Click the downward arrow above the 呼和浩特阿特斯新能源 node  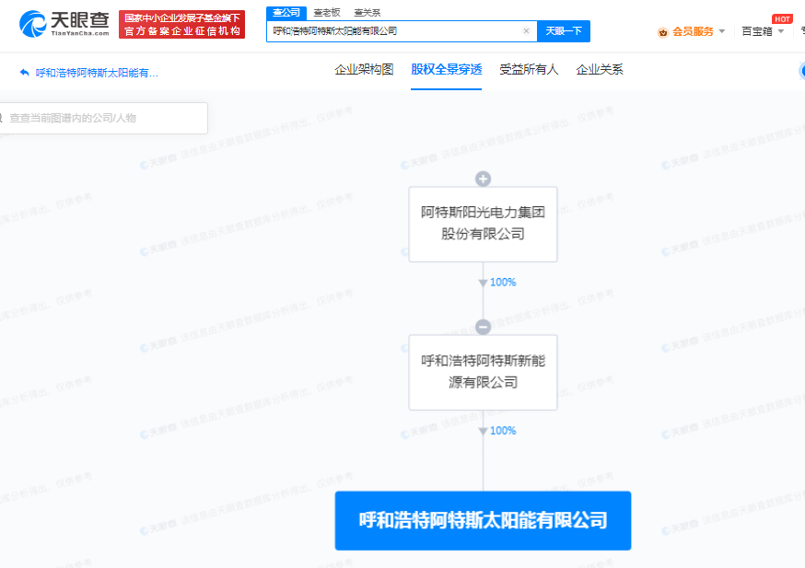pyautogui.click(x=483, y=283)
